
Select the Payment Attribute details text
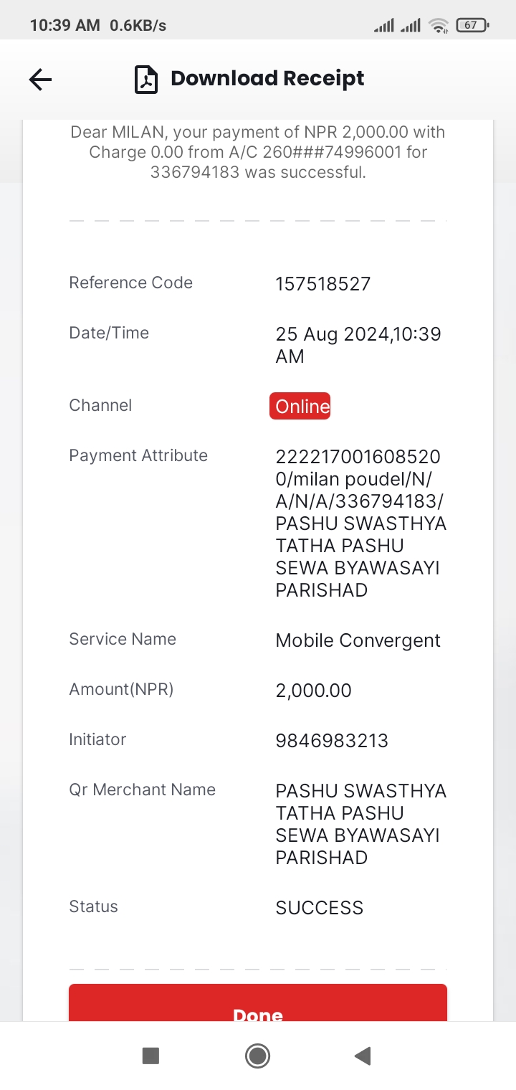point(361,523)
